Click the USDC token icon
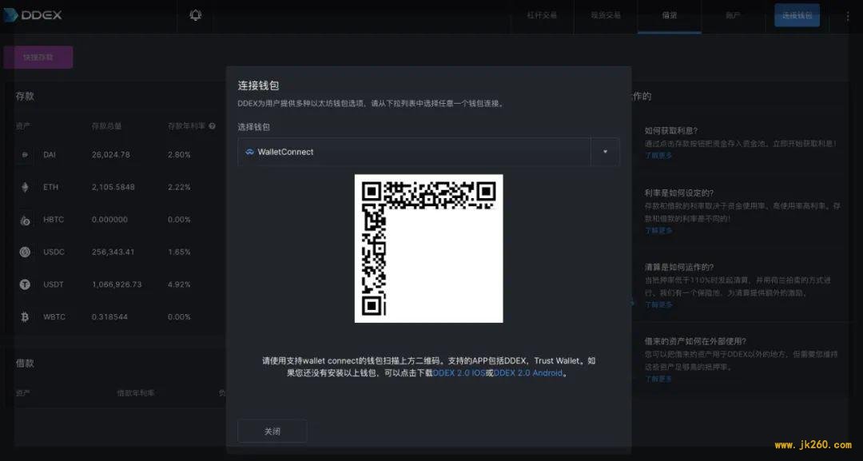The height and width of the screenshot is (461, 863). click(x=25, y=252)
